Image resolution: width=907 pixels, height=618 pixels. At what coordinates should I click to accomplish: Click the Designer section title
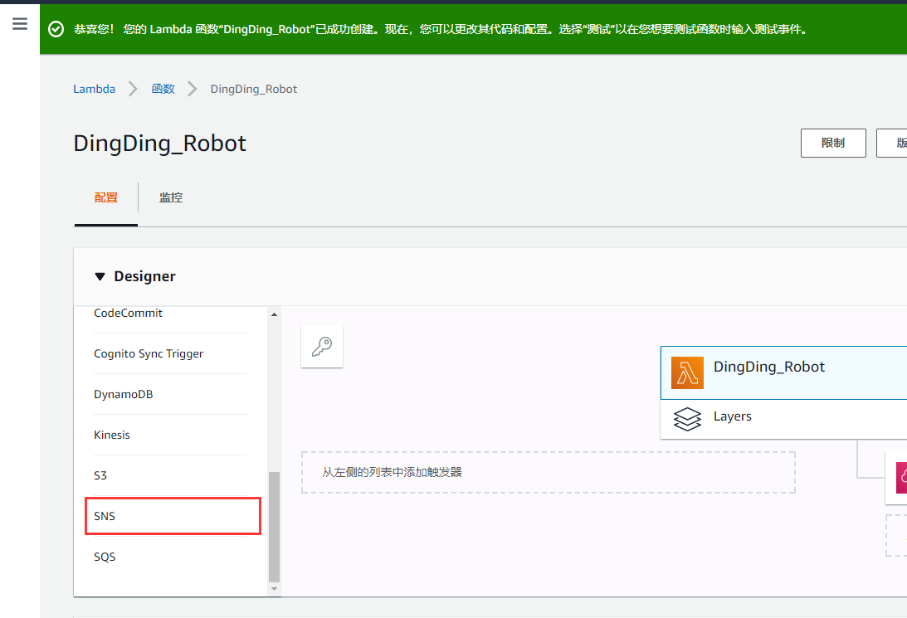(144, 276)
